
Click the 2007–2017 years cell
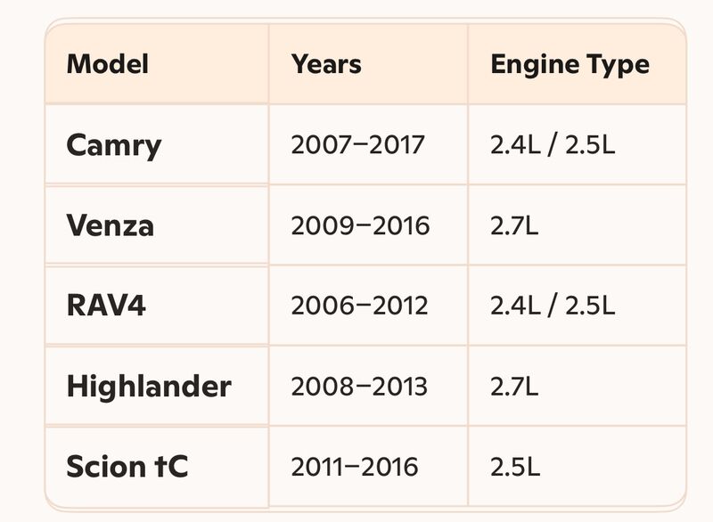point(358,144)
